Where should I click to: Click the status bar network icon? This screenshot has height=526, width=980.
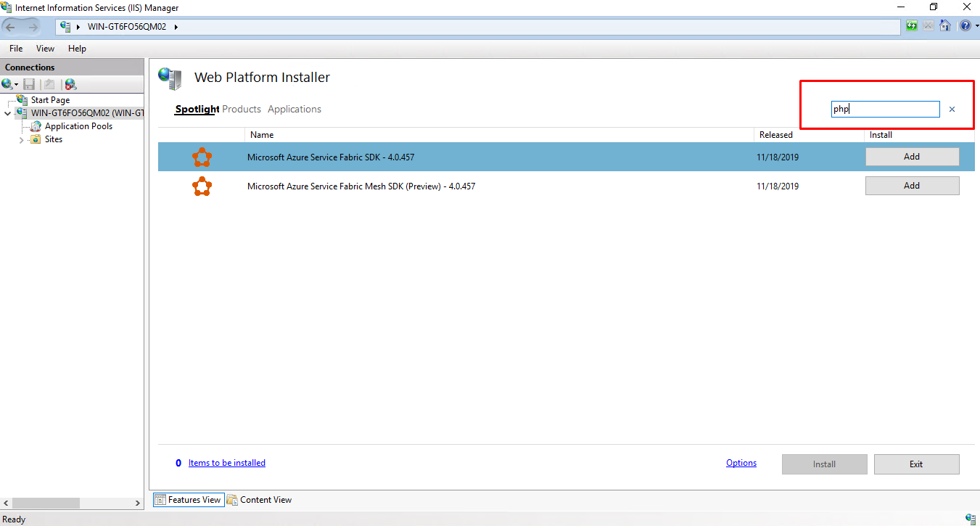coord(971,519)
